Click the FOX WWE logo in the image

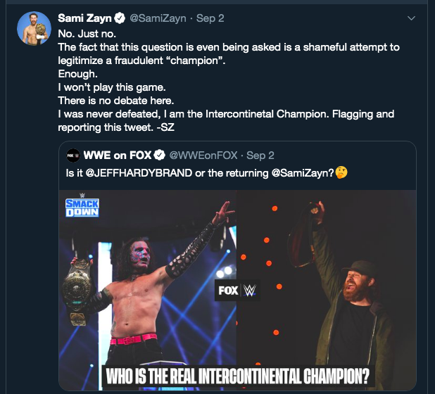tap(237, 289)
